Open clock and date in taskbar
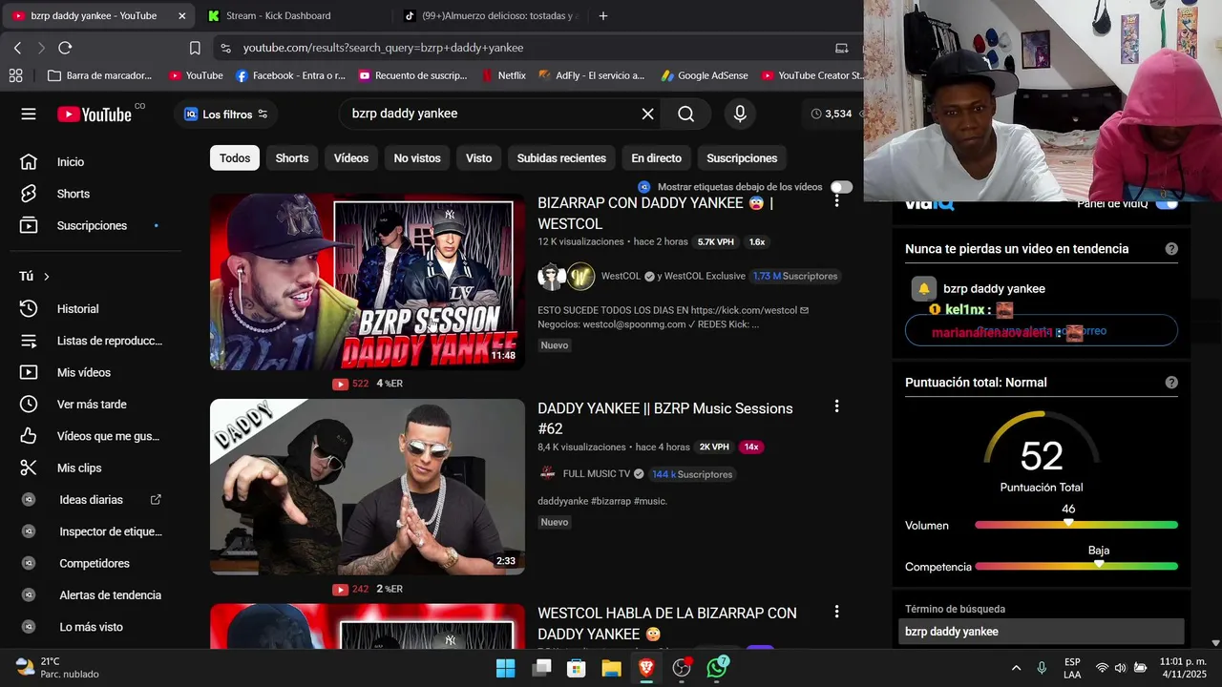1222x687 pixels. [1183, 668]
